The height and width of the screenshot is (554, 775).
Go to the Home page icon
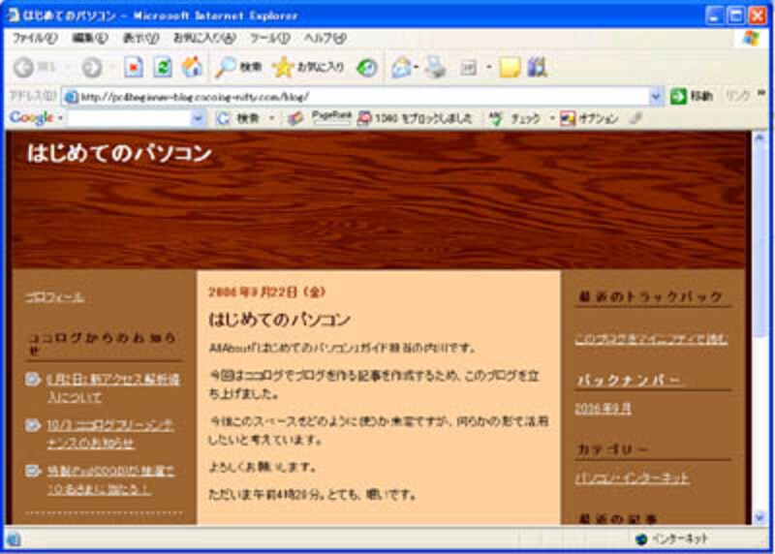(192, 67)
